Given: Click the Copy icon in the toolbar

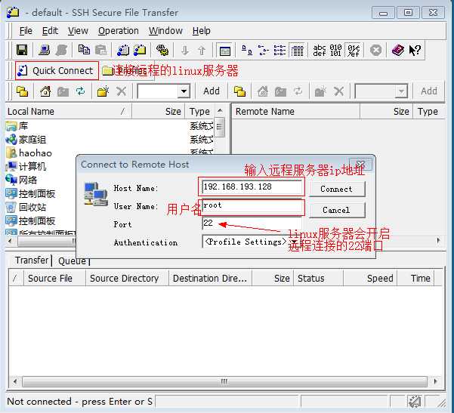Looking at the screenshot, I should pyautogui.click(x=84, y=50).
